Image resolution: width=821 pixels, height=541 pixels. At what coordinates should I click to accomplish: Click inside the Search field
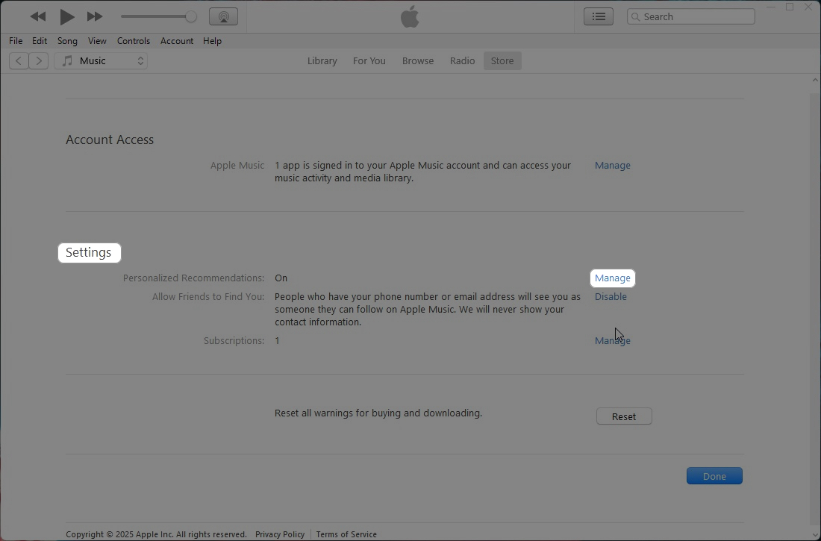click(x=690, y=16)
